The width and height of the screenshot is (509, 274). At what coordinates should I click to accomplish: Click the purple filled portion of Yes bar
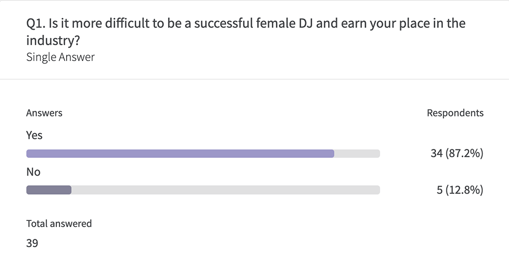[x=180, y=153]
